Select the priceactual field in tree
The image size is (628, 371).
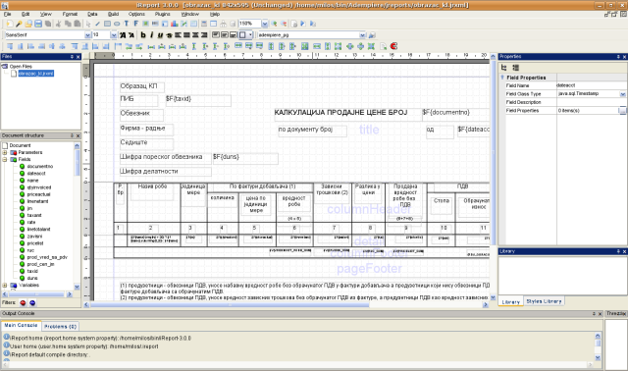pyautogui.click(x=39, y=194)
